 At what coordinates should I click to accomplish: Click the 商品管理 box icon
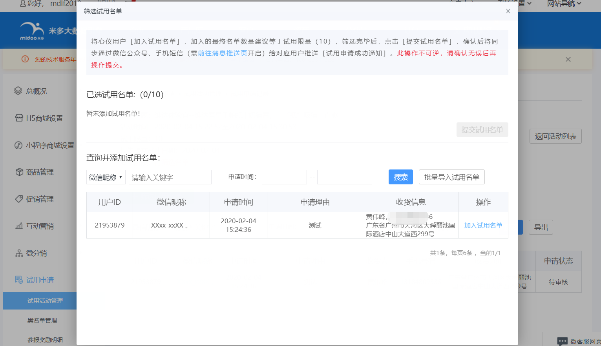click(x=19, y=172)
